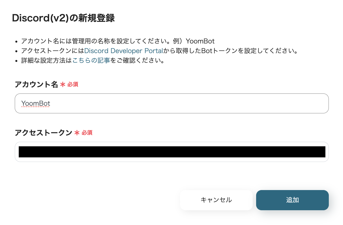Click the red asterisk beside アカウント名 label

[x=63, y=84]
